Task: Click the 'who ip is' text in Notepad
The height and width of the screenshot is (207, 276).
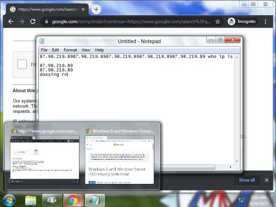Action: coord(220,57)
